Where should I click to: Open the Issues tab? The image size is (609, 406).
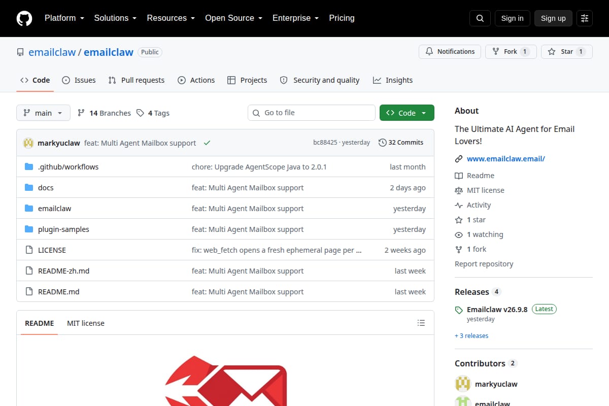(x=79, y=80)
